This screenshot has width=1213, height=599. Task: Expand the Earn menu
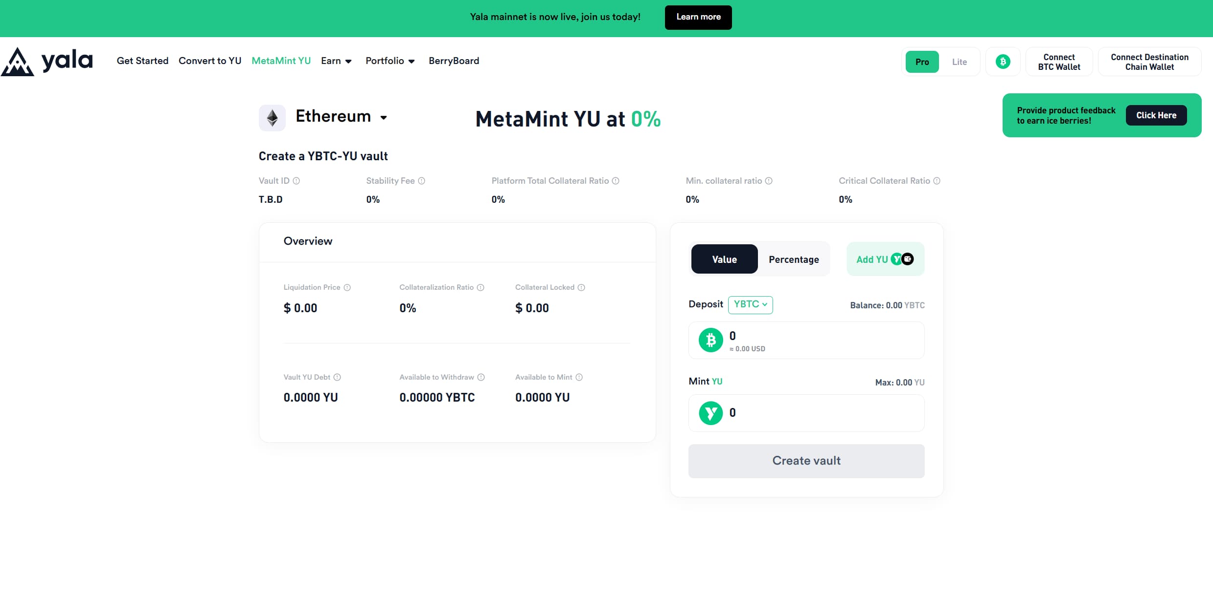pos(336,61)
